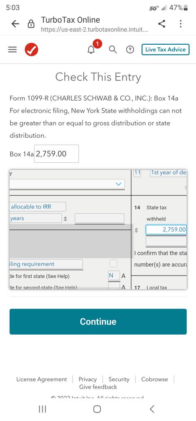Open the Security link
This screenshot has height=421, width=196.
[119, 379]
